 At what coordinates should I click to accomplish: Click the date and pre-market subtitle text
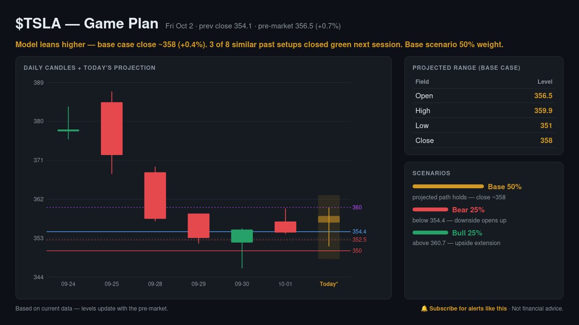click(253, 26)
